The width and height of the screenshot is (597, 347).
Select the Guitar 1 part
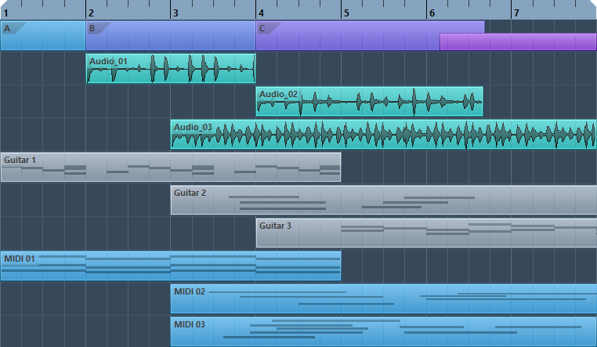tap(171, 167)
